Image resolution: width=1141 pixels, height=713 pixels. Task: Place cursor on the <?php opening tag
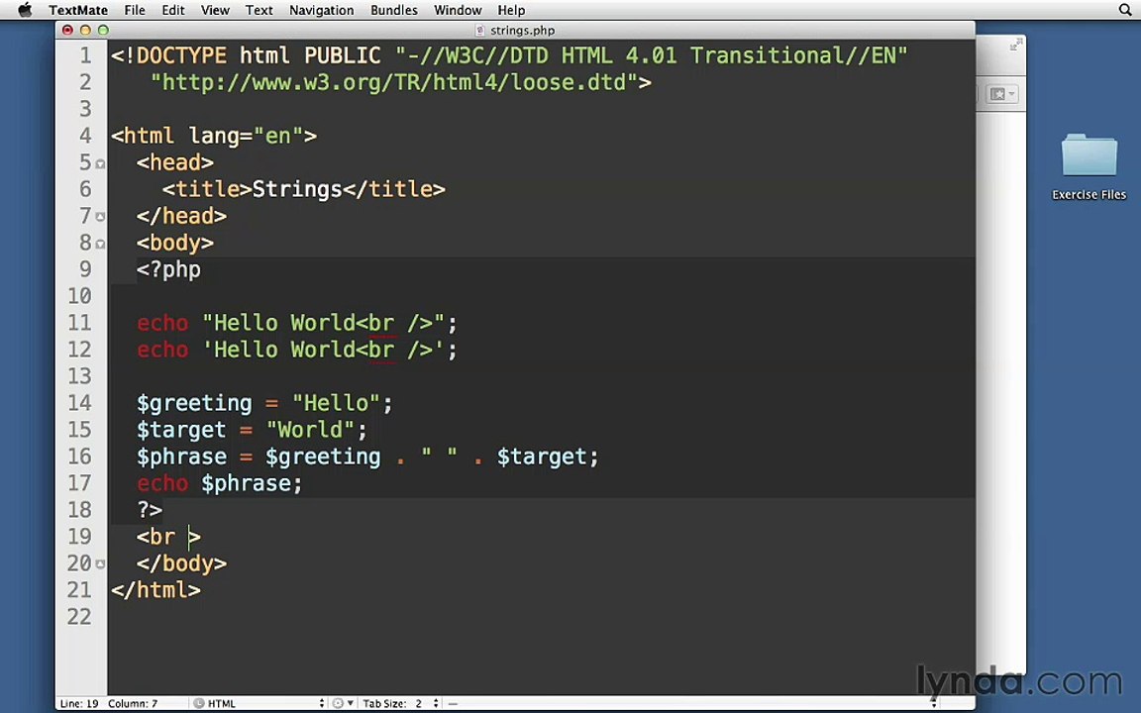[x=168, y=270]
